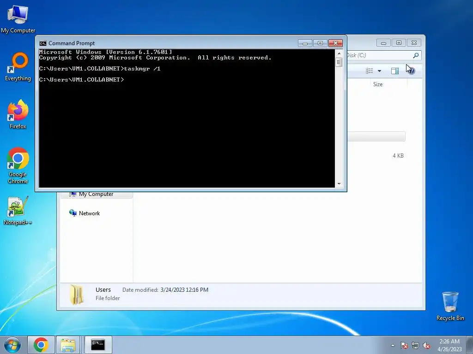Screen dimensions: 473x354
Task: Switch to Windows Explorer taskbar button
Action: [x=68, y=345]
